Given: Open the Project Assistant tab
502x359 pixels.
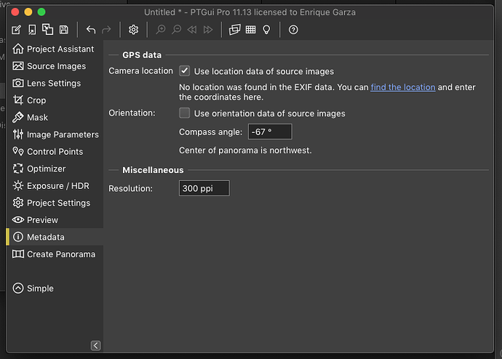Looking at the screenshot, I should tap(60, 49).
